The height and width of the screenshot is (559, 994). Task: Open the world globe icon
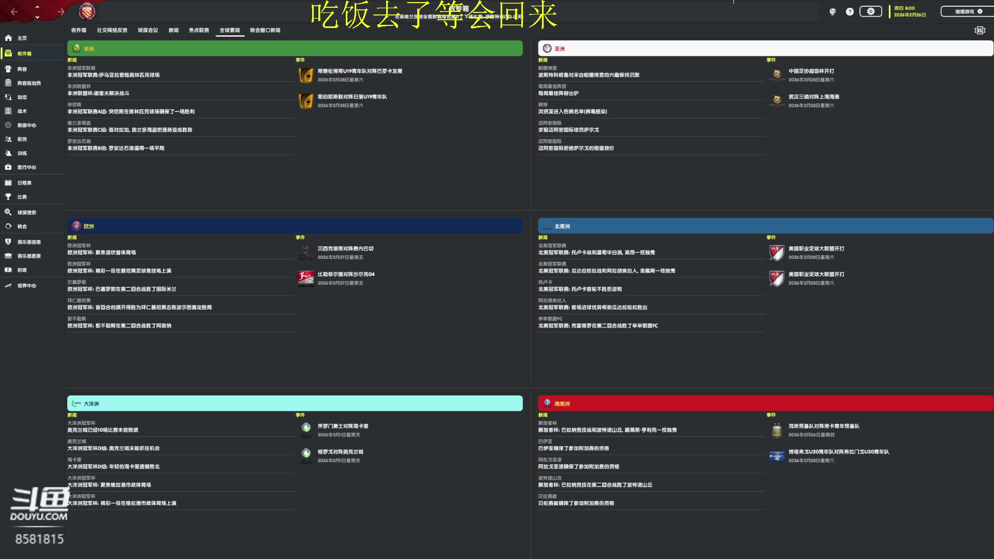pos(832,11)
